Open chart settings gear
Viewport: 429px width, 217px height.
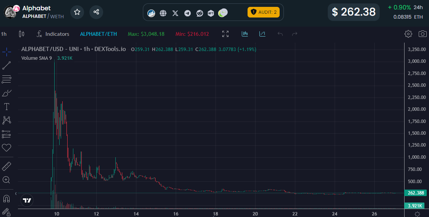pyautogui.click(x=408, y=34)
